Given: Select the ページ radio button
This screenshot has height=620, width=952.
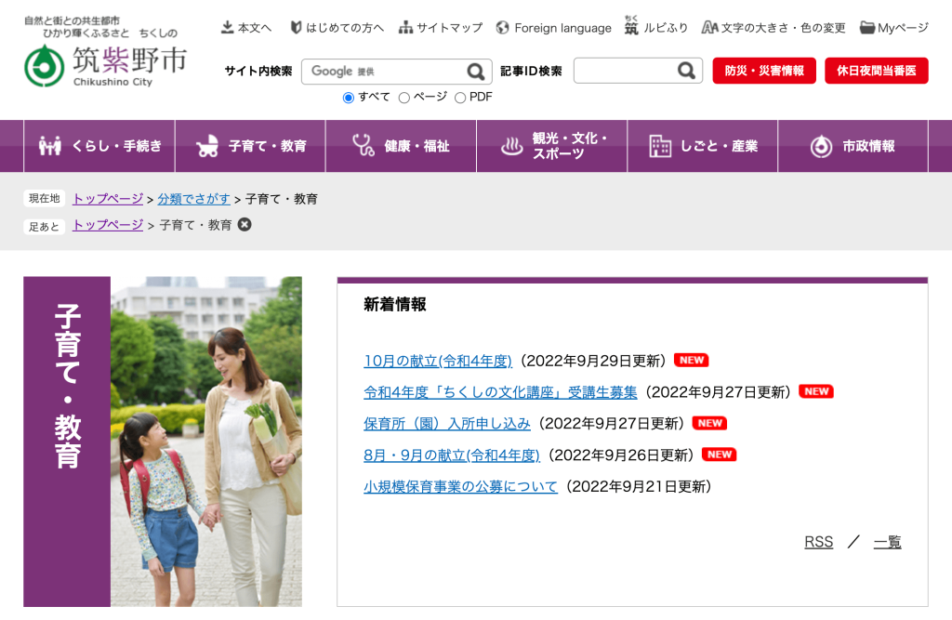Looking at the screenshot, I should (403, 97).
